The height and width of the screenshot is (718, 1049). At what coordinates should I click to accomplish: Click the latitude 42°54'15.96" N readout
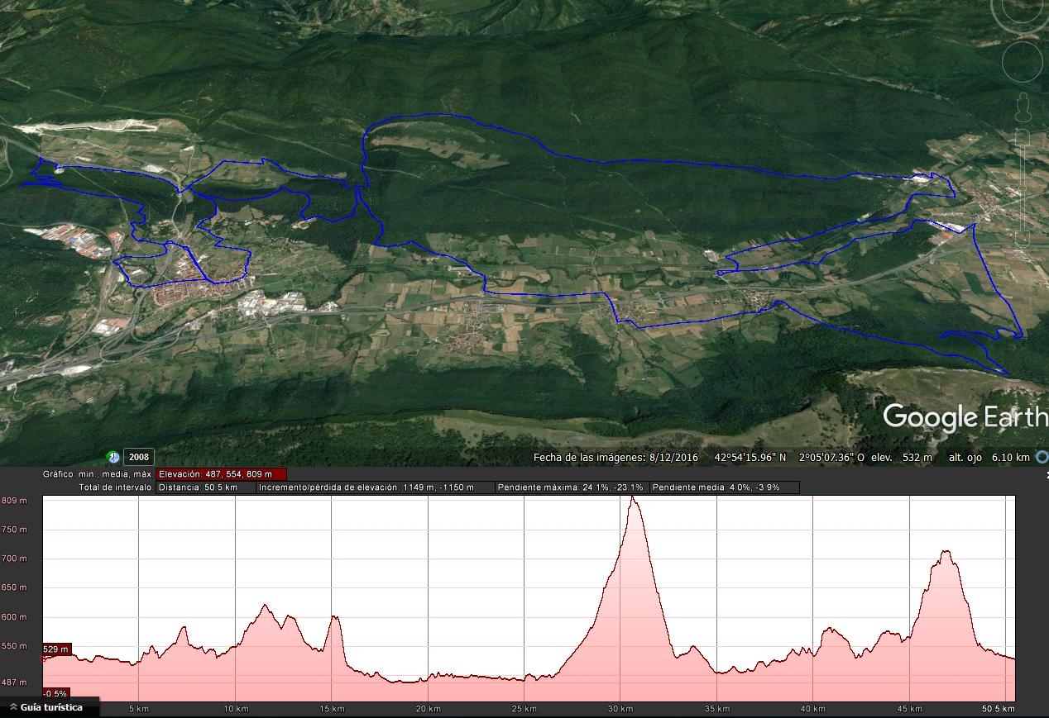[750, 457]
